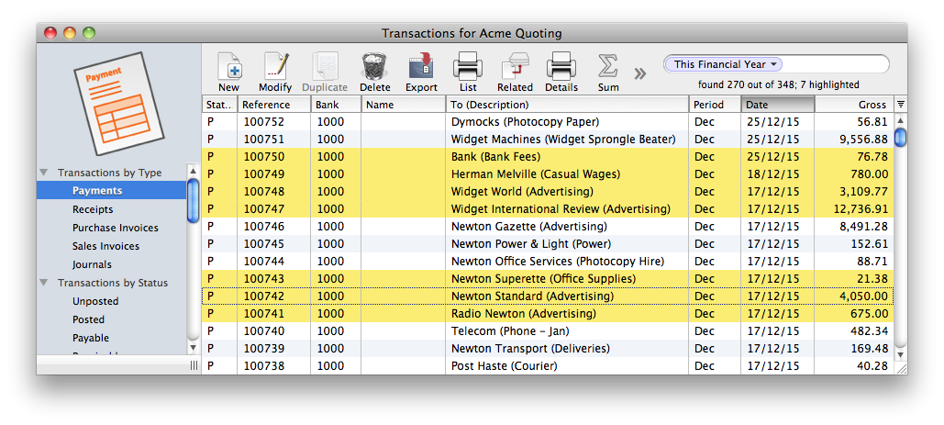Select row Widget International Review (Advertising)
Viewport: 944px width, 425px height.
[x=548, y=209]
